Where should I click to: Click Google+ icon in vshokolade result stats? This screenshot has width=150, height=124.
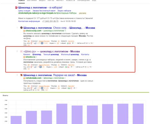pos(32,88)
